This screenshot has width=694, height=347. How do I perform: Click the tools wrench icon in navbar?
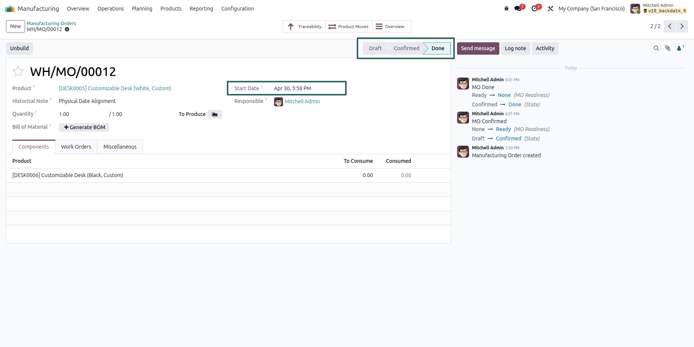pyautogui.click(x=550, y=9)
